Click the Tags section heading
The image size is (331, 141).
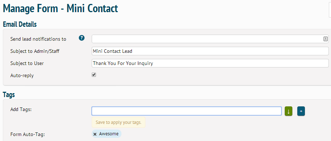[9, 95]
